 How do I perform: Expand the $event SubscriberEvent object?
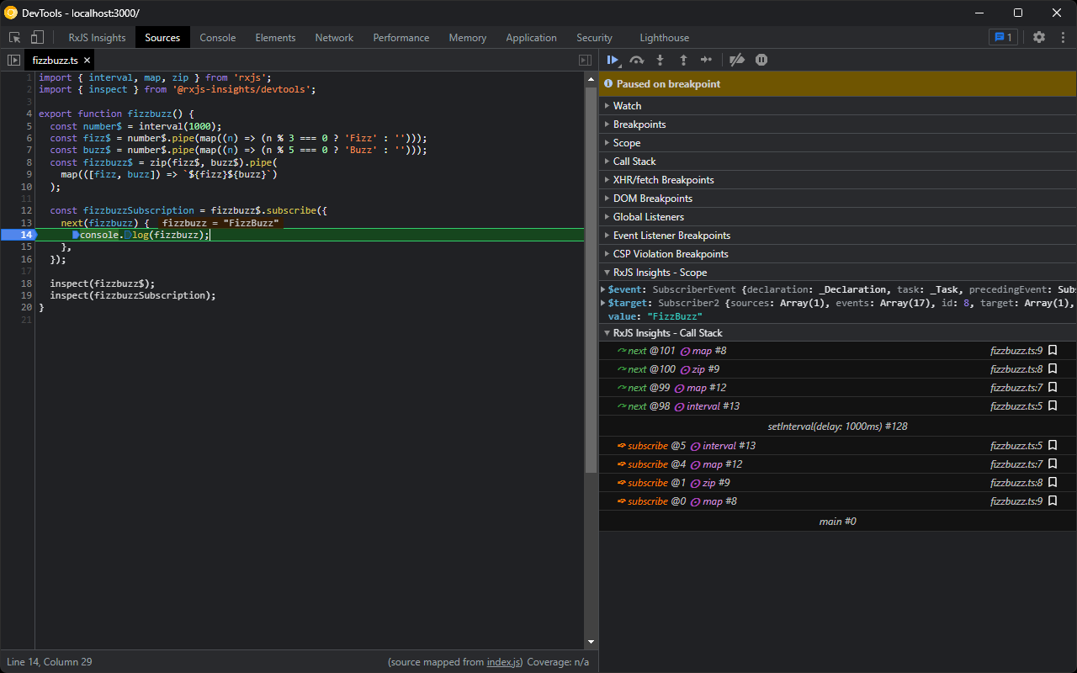(603, 289)
